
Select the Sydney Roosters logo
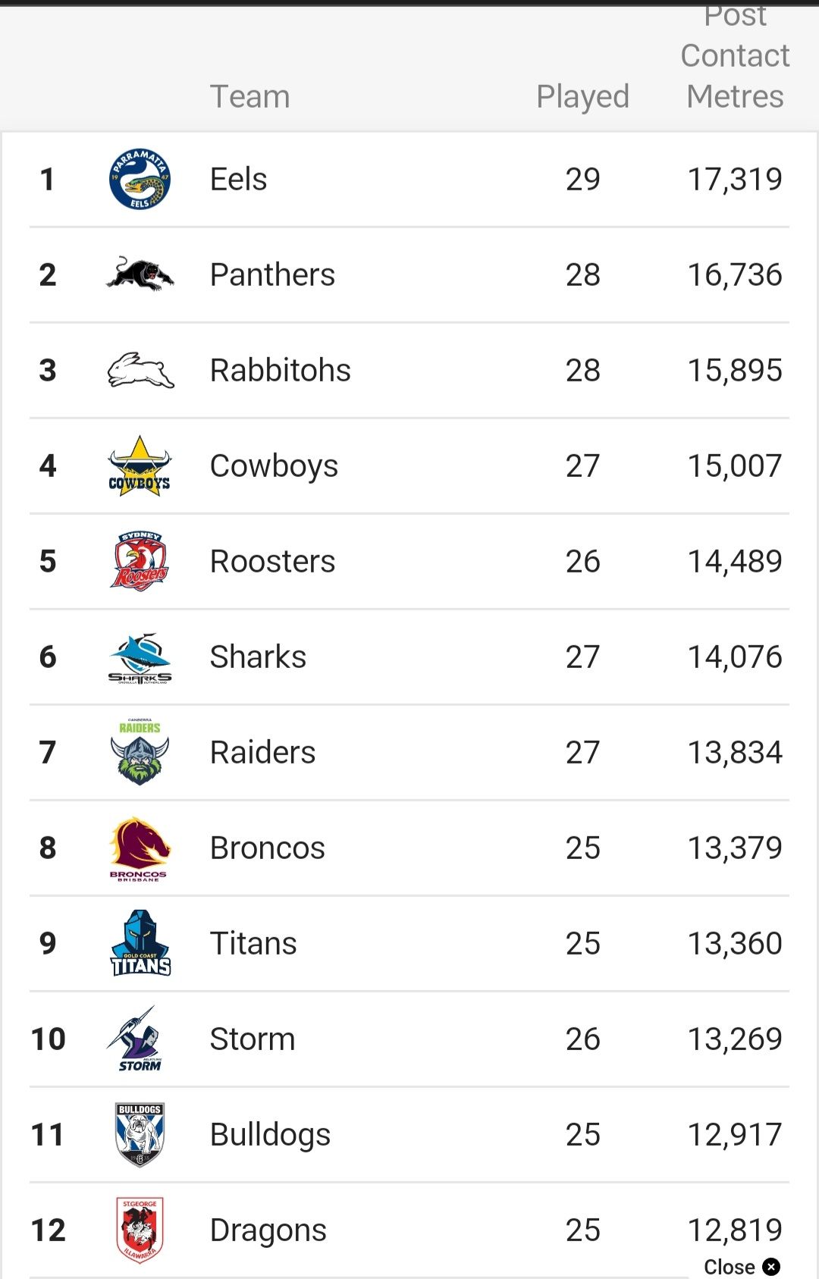[x=140, y=561]
